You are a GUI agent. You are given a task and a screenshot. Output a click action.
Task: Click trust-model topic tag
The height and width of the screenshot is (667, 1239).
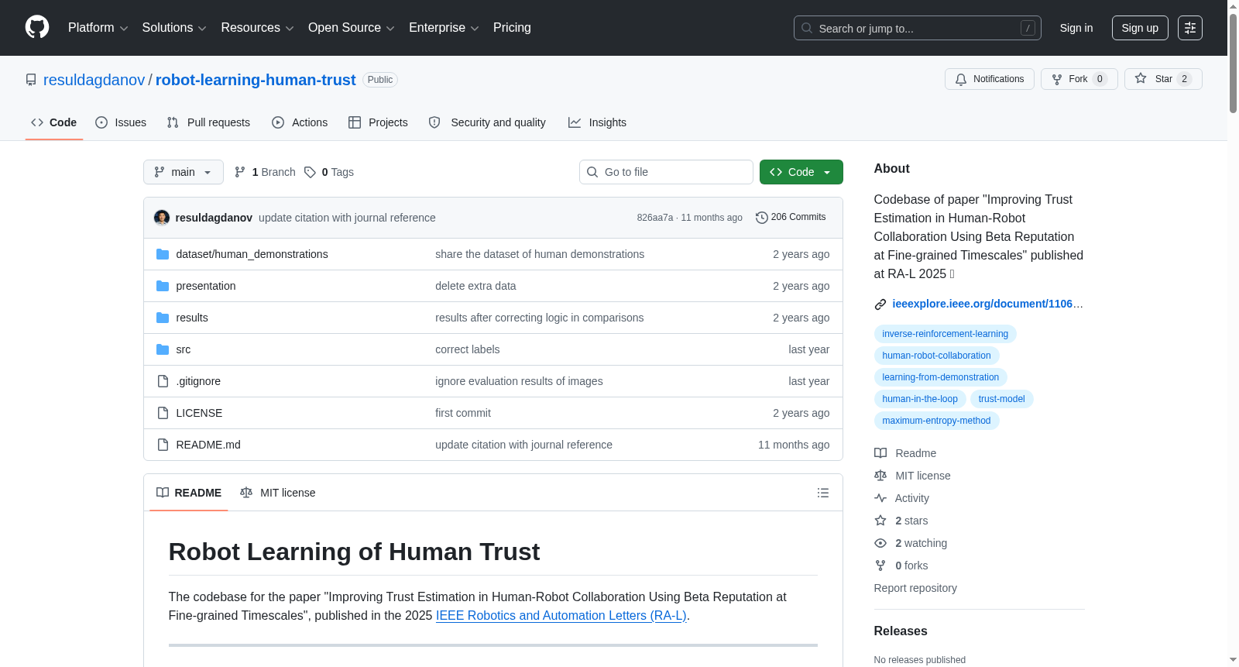1001,399
